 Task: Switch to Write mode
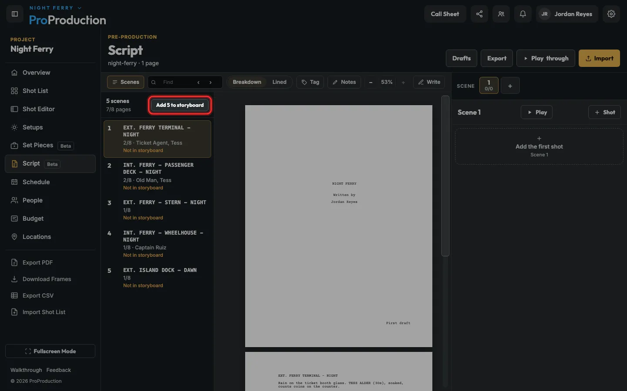tap(429, 82)
